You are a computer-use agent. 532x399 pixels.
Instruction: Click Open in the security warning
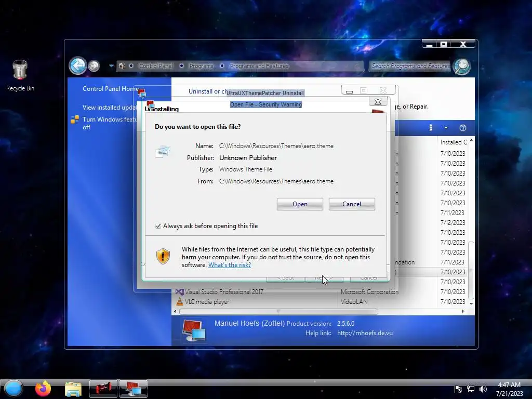(300, 204)
